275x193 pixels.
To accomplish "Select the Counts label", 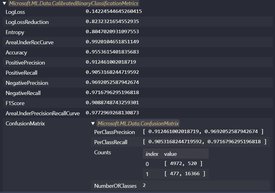I will 103,152.
